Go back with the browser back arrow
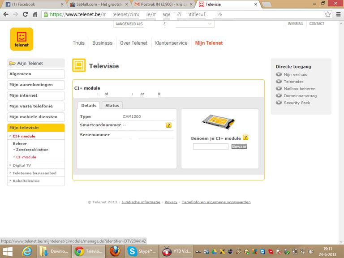 [6, 14]
